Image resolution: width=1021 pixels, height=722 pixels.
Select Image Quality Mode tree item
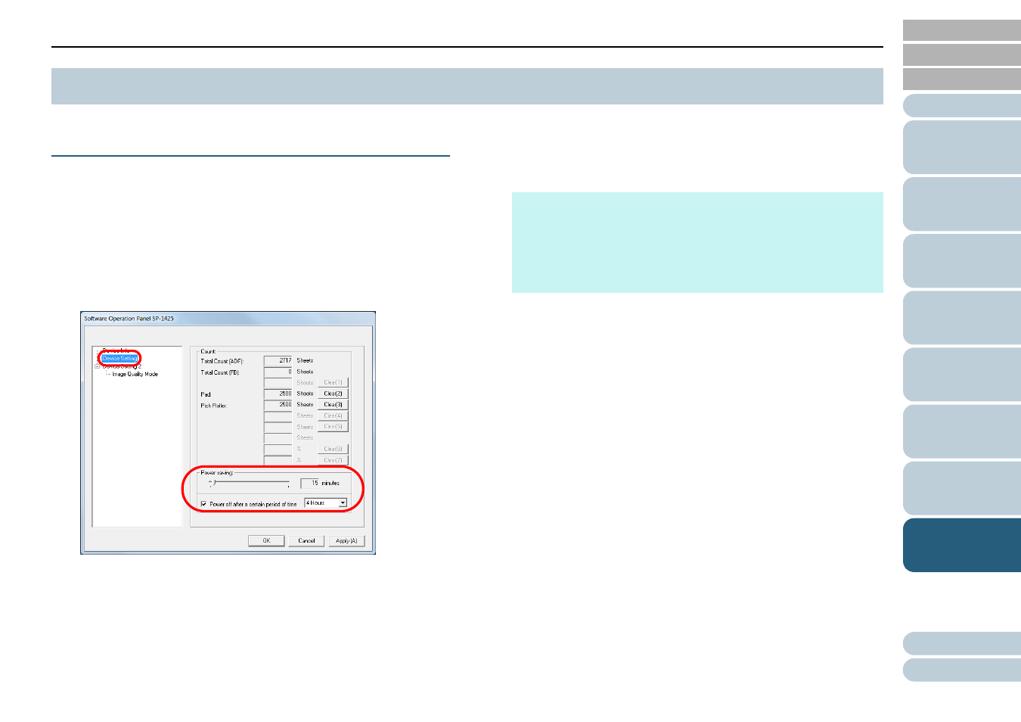pyautogui.click(x=135, y=375)
